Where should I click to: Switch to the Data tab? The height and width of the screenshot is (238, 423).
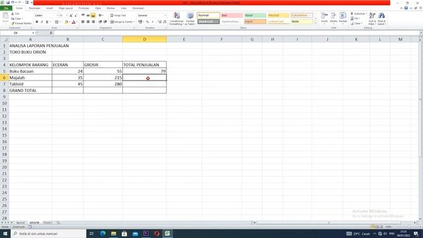coord(98,9)
